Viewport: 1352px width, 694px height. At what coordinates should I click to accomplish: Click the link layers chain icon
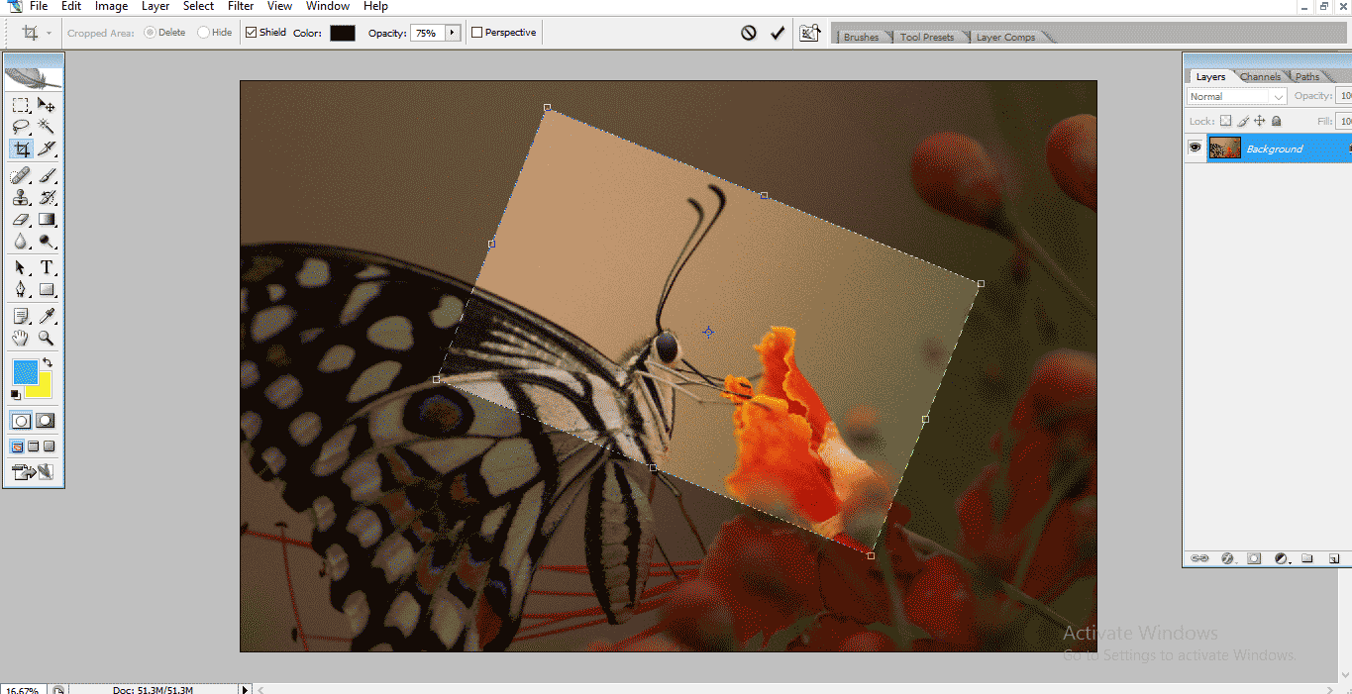(1199, 558)
